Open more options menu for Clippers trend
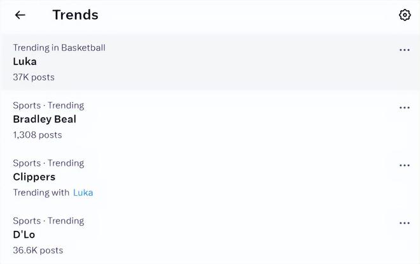Image resolution: width=420 pixels, height=264 pixels. point(404,165)
